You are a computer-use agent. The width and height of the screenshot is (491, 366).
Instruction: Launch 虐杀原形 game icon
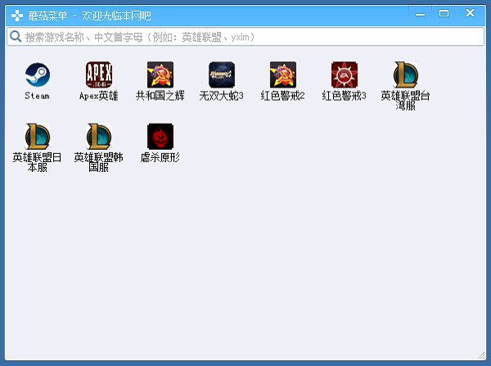pyautogui.click(x=160, y=136)
